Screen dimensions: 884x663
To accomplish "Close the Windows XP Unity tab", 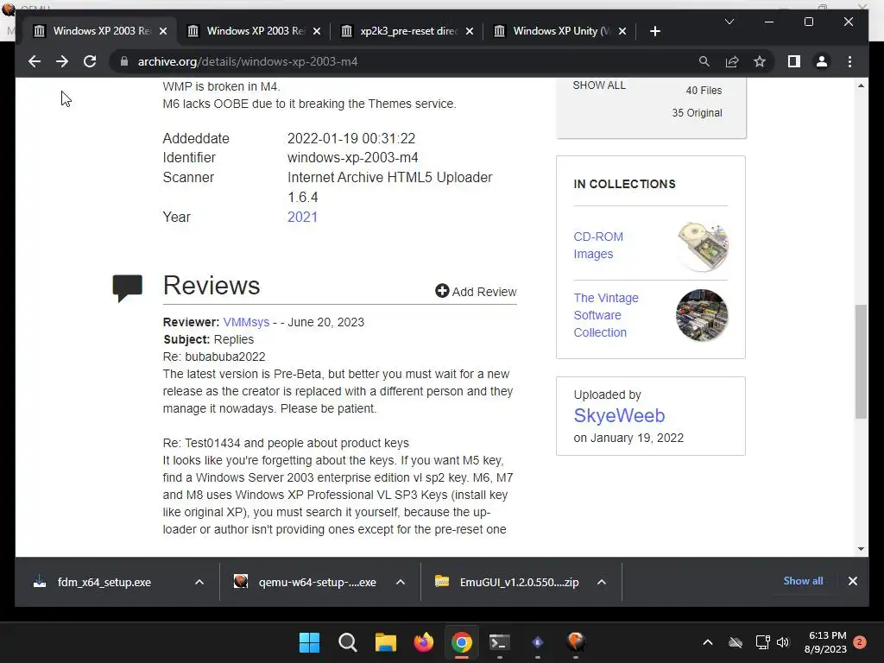I will click(622, 31).
